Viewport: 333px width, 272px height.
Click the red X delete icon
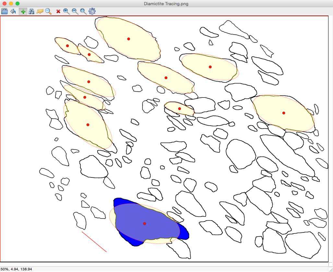(x=58, y=11)
